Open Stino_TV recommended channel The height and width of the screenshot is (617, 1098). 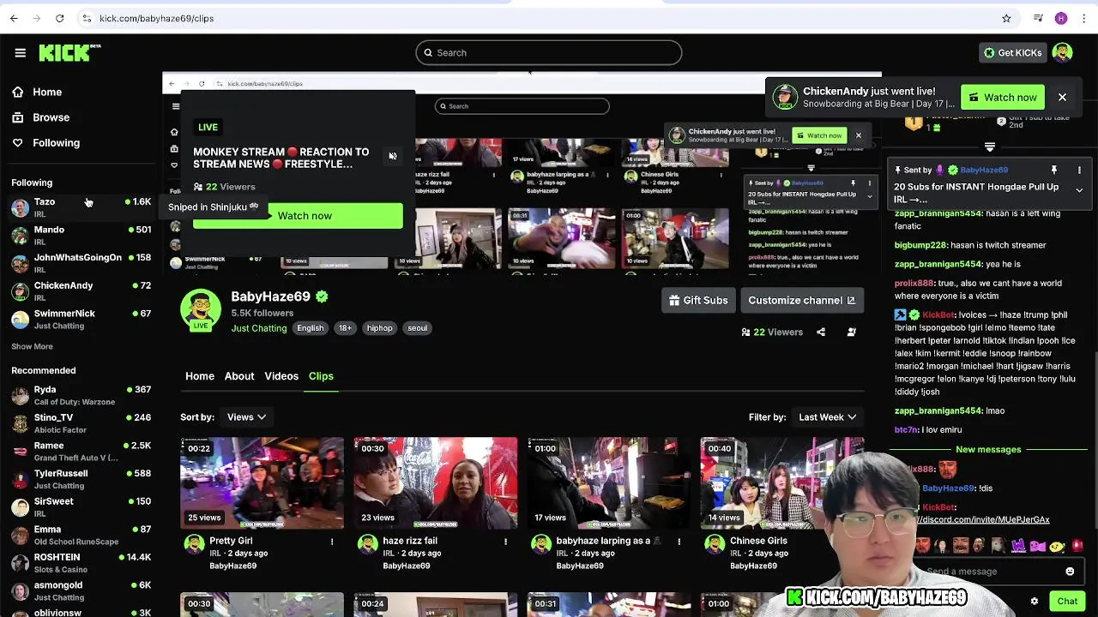click(x=81, y=422)
